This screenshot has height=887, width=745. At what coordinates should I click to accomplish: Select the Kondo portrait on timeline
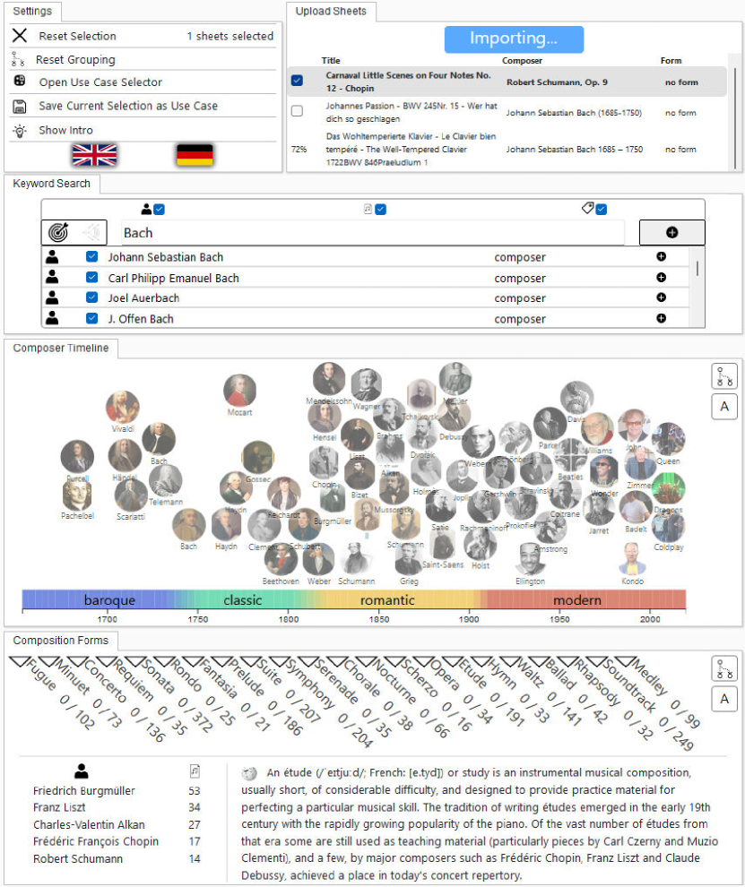pos(632,559)
